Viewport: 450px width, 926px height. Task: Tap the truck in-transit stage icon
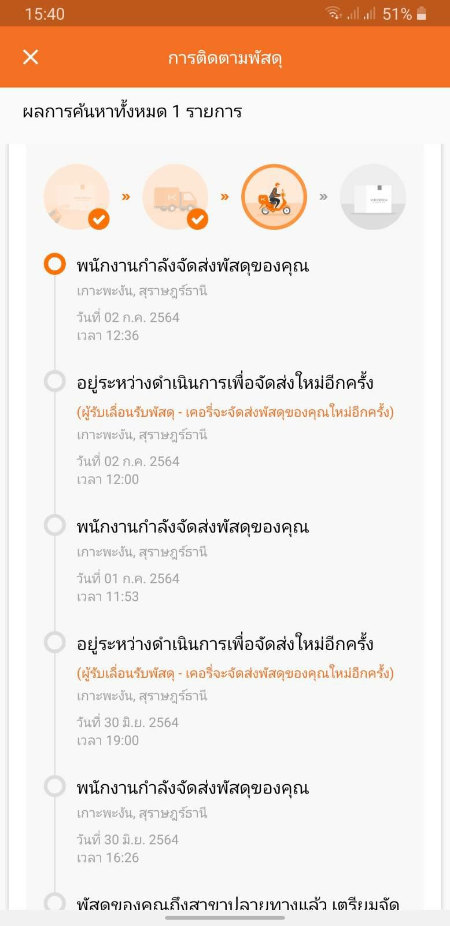click(175, 197)
